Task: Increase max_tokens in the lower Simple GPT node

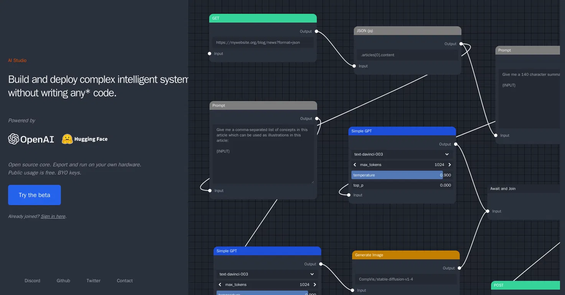Action: coord(315,285)
